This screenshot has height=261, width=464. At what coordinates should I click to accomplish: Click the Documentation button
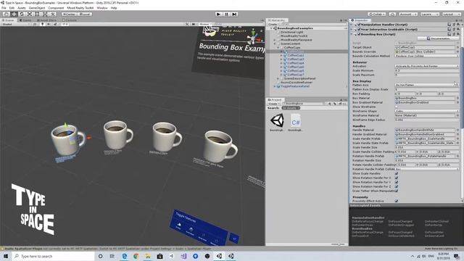[x=438, y=38]
